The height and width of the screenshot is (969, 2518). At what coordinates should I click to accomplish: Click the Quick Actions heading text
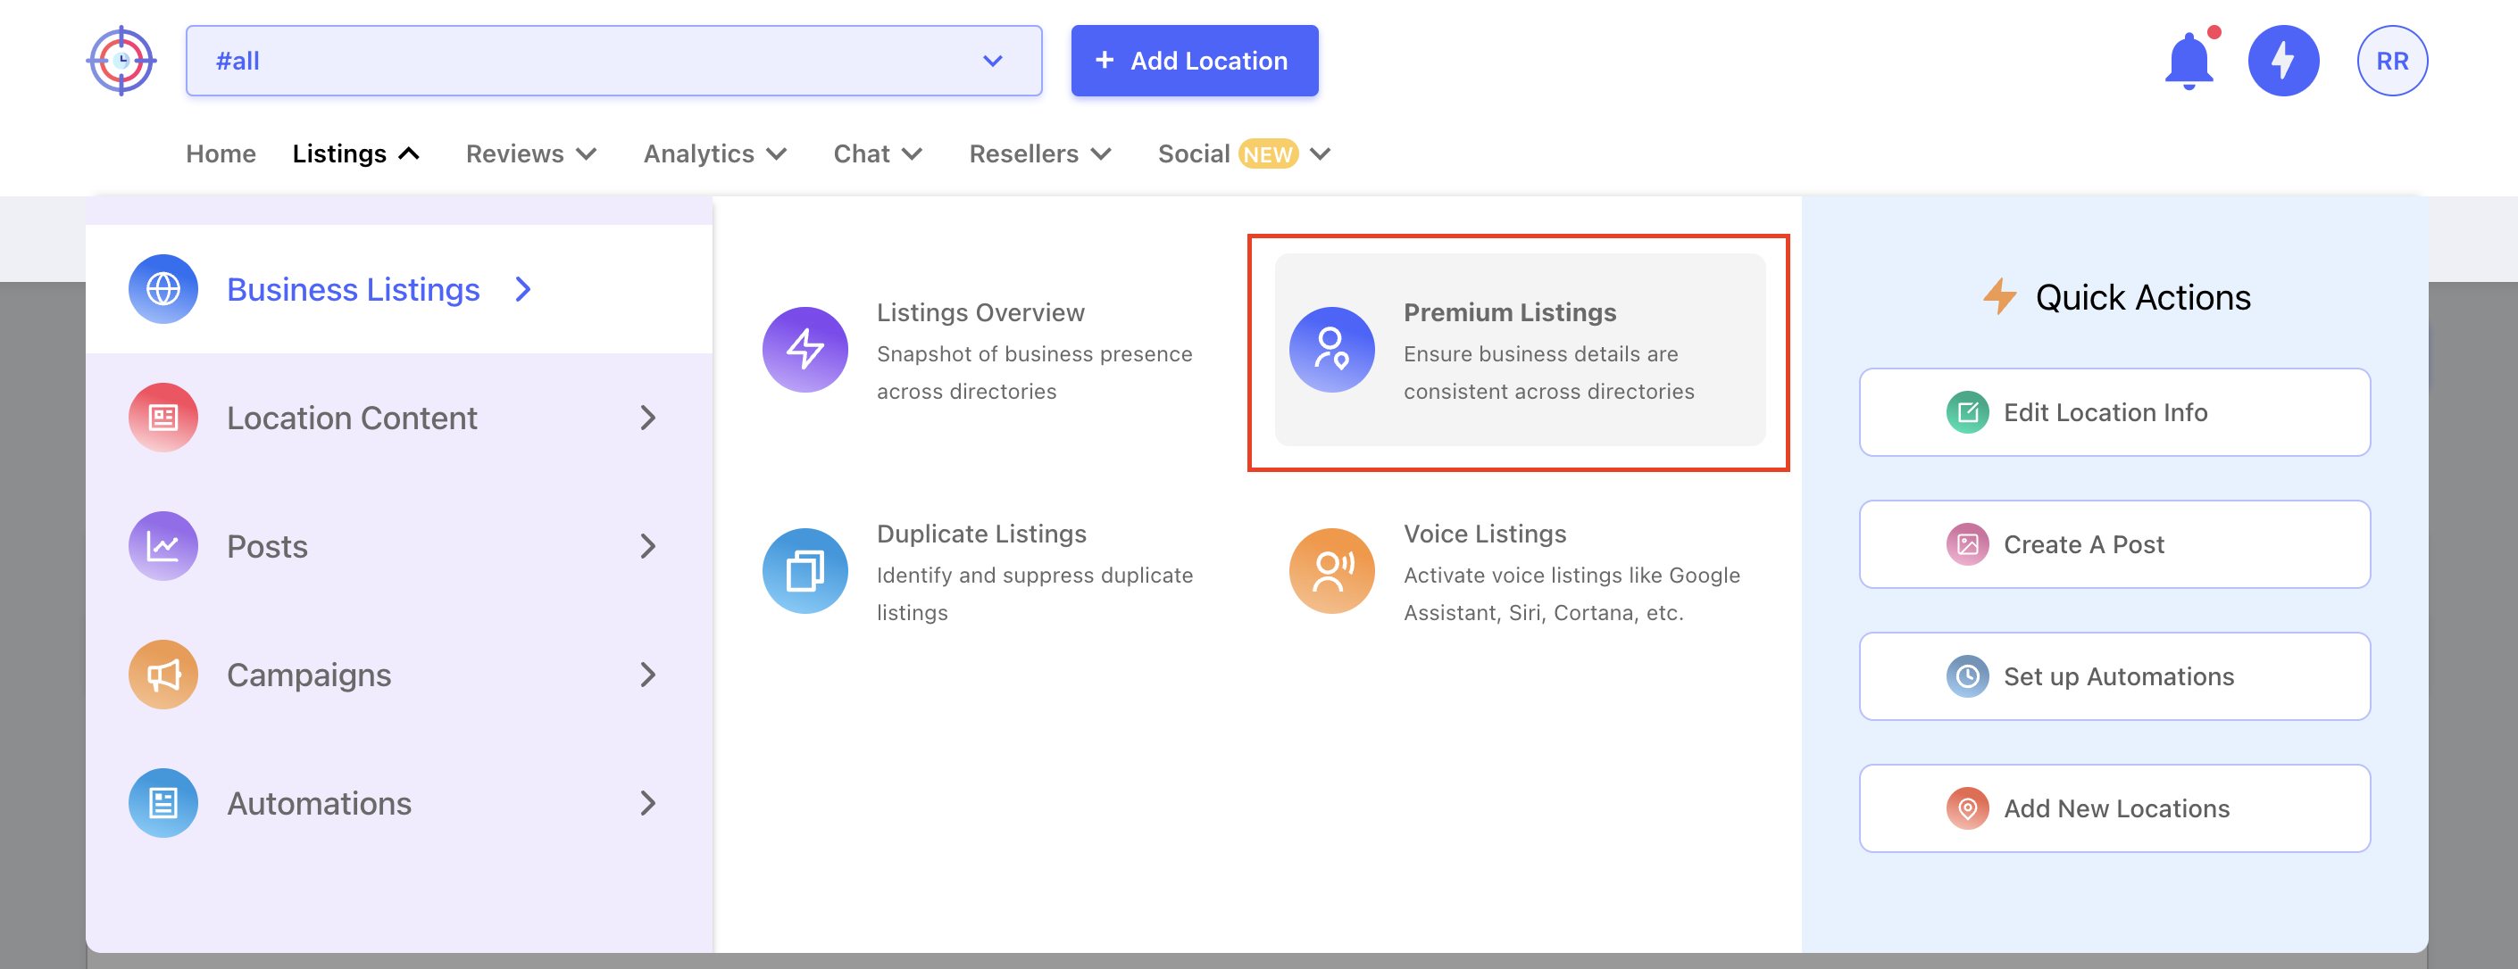click(2143, 297)
